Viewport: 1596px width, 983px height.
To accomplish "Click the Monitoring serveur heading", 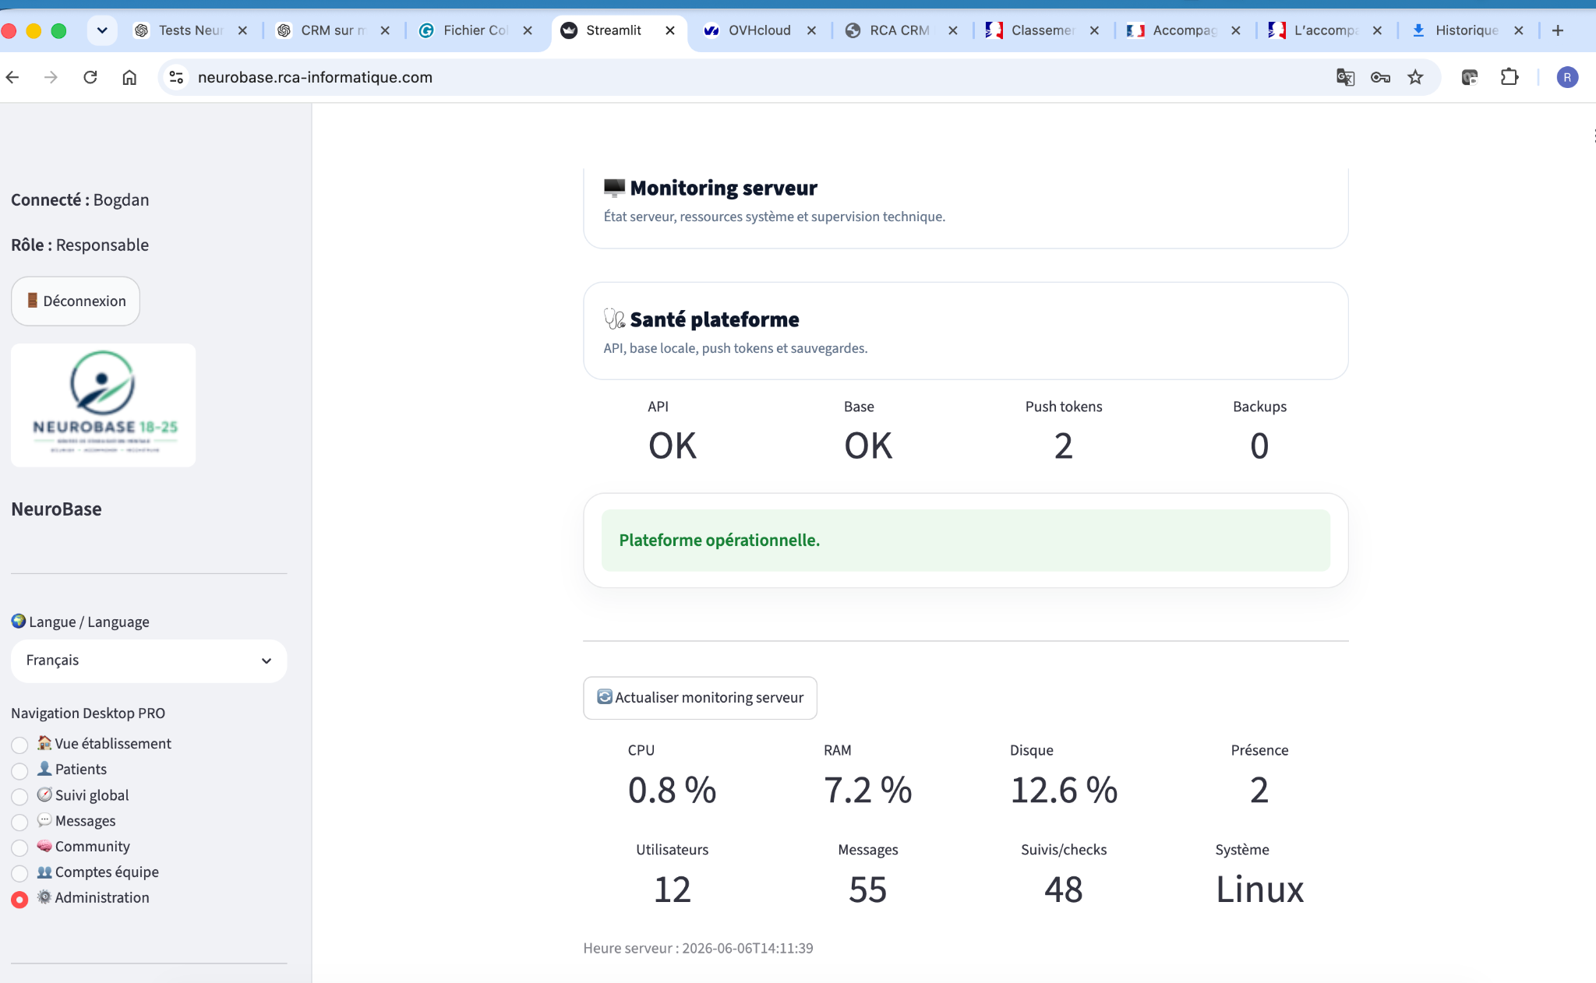I will pos(723,188).
